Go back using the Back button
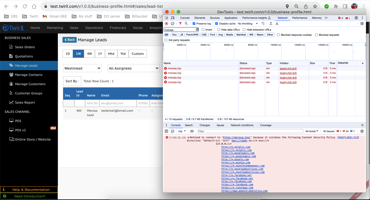370x200 pixels. click(x=69, y=40)
